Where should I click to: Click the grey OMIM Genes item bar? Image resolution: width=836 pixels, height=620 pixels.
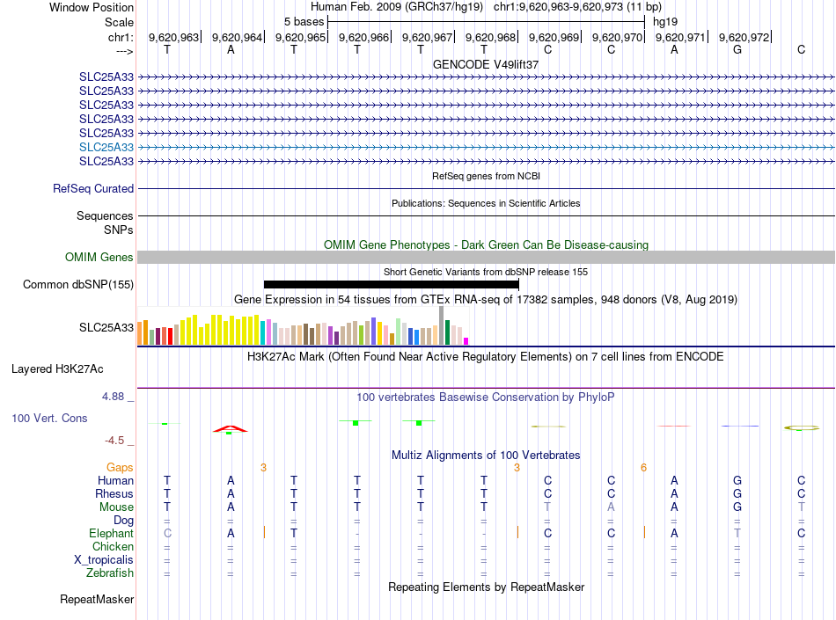coord(486,258)
